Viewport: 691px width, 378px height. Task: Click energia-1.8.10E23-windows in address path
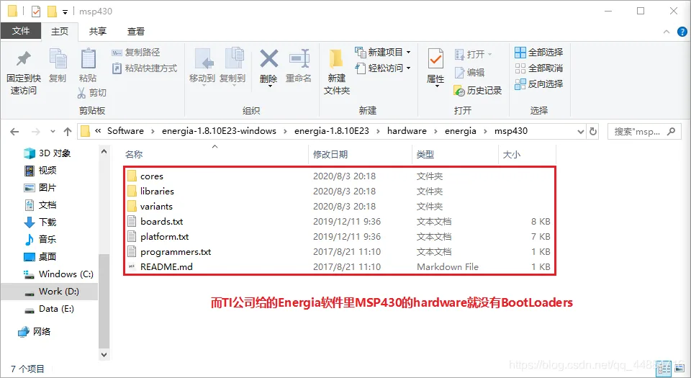click(219, 131)
